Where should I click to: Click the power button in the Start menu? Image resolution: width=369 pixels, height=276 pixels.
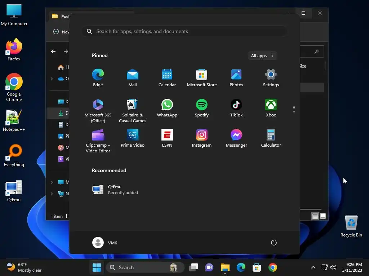(x=274, y=243)
